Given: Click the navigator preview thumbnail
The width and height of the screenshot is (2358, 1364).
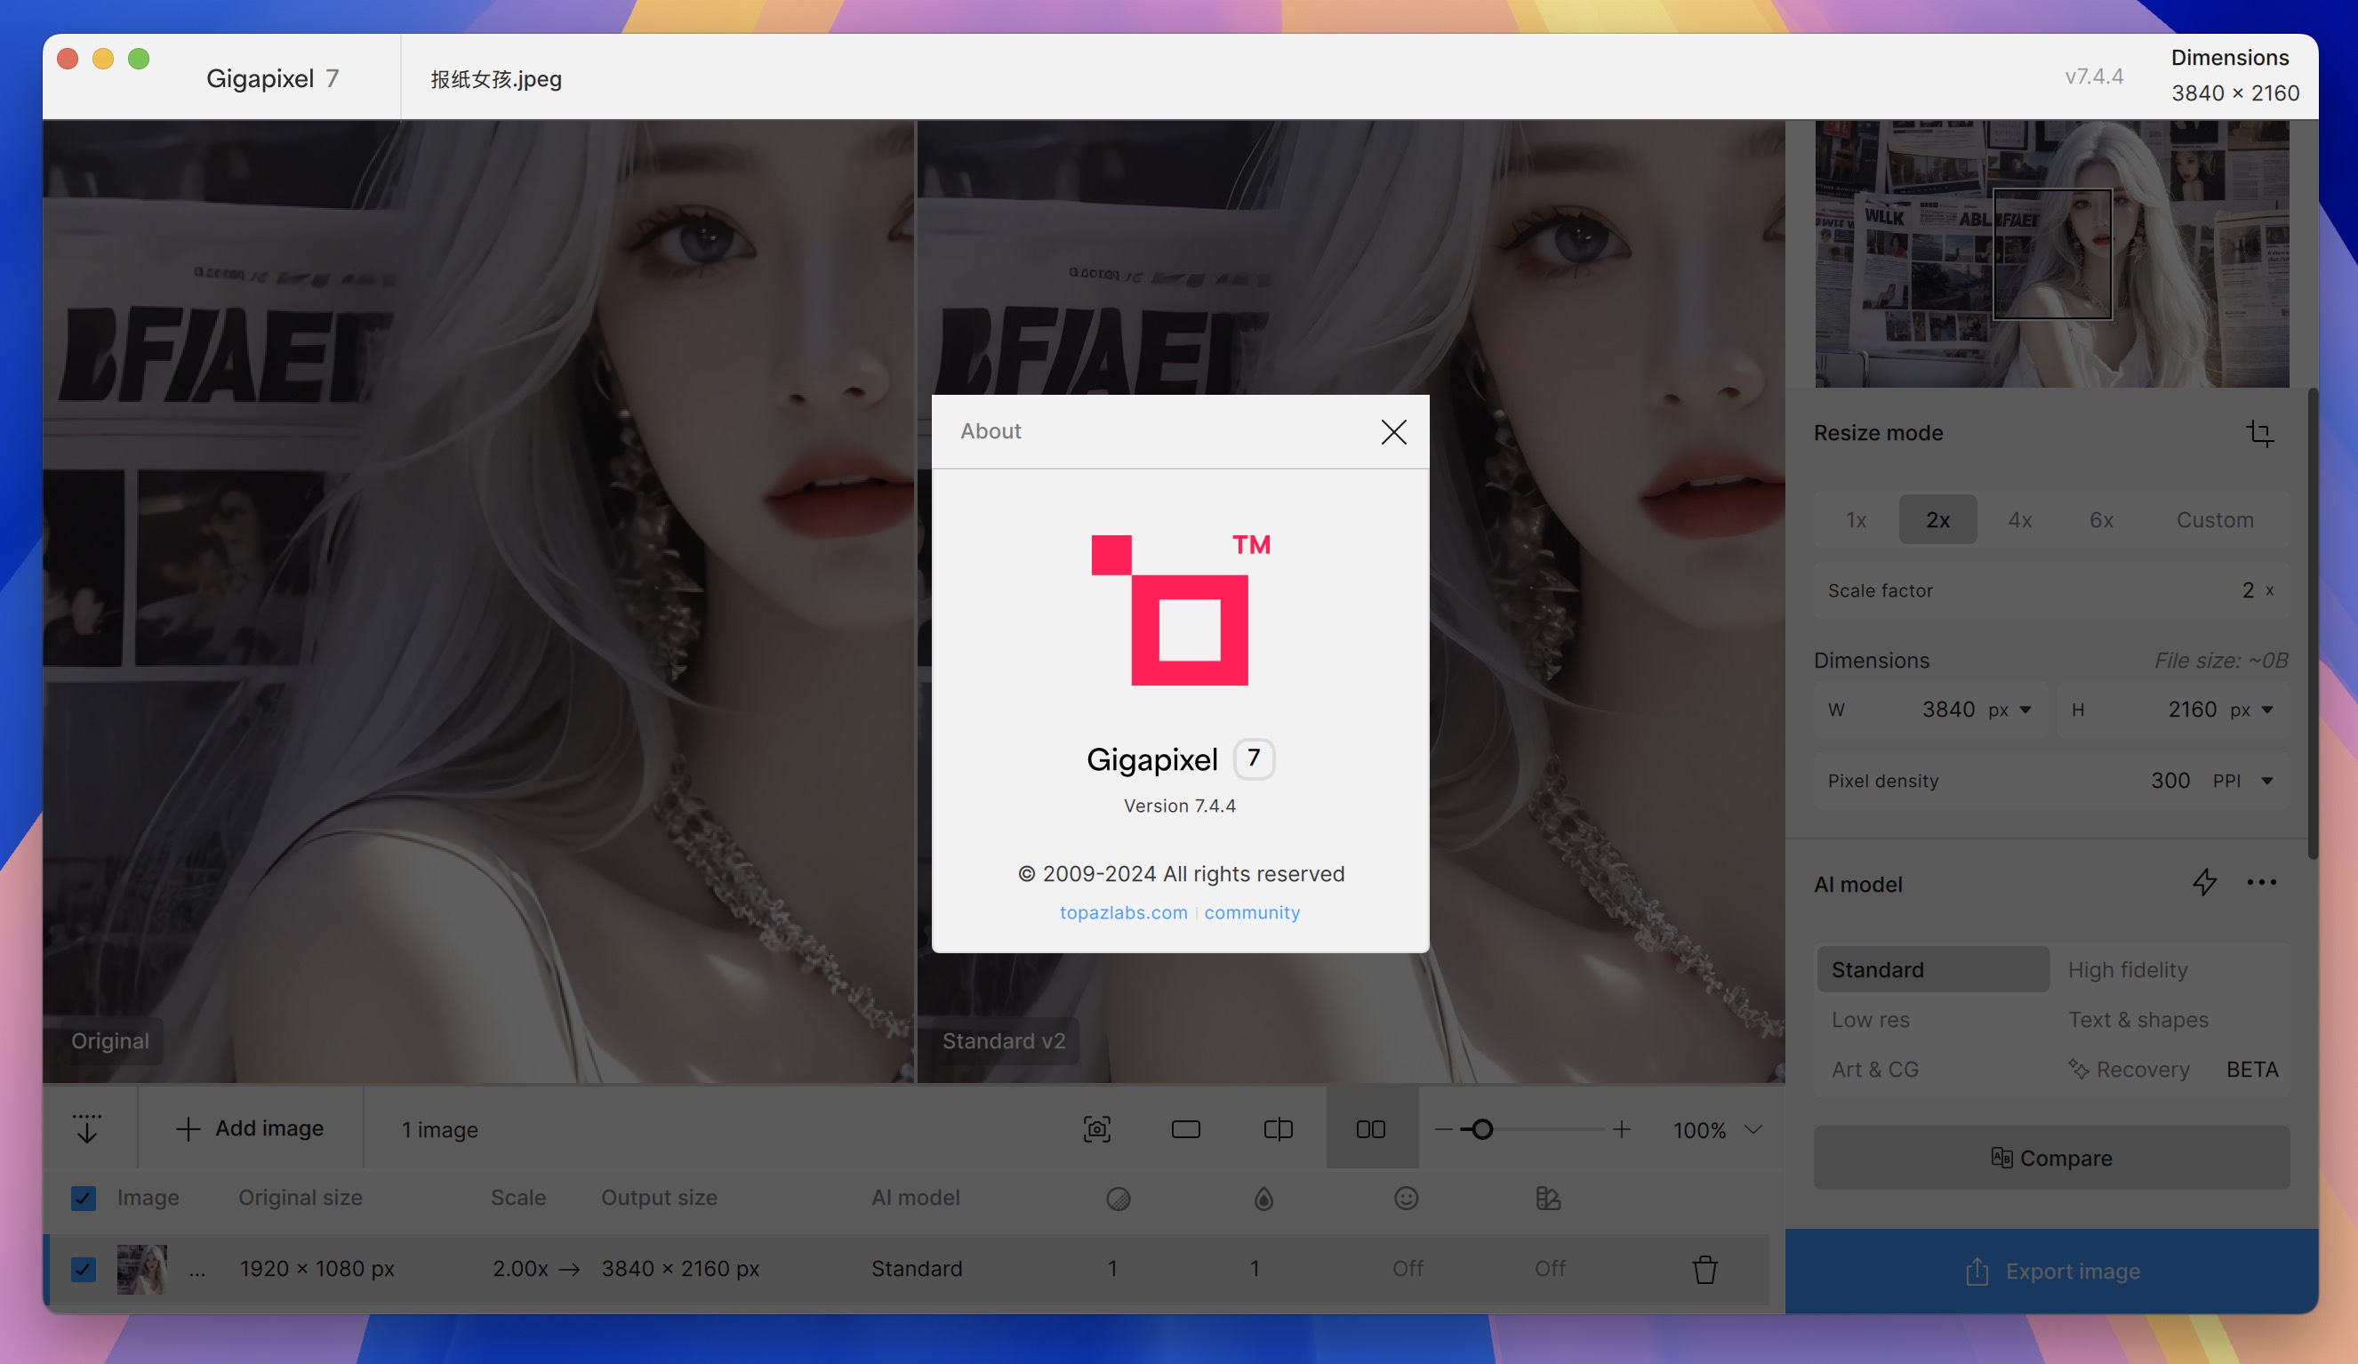Looking at the screenshot, I should 2052,253.
